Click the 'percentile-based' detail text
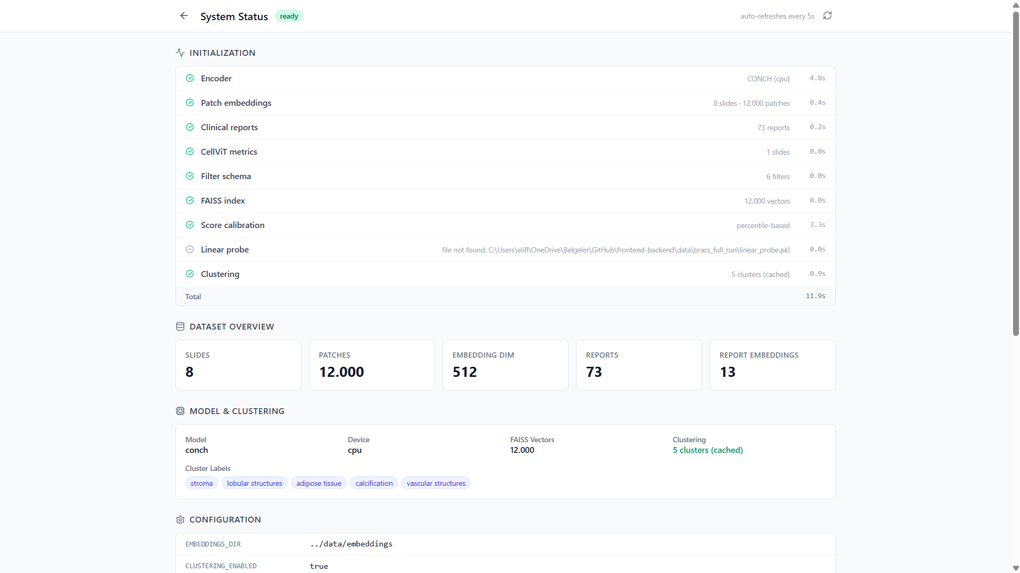The width and height of the screenshot is (1020, 573). [x=763, y=225]
